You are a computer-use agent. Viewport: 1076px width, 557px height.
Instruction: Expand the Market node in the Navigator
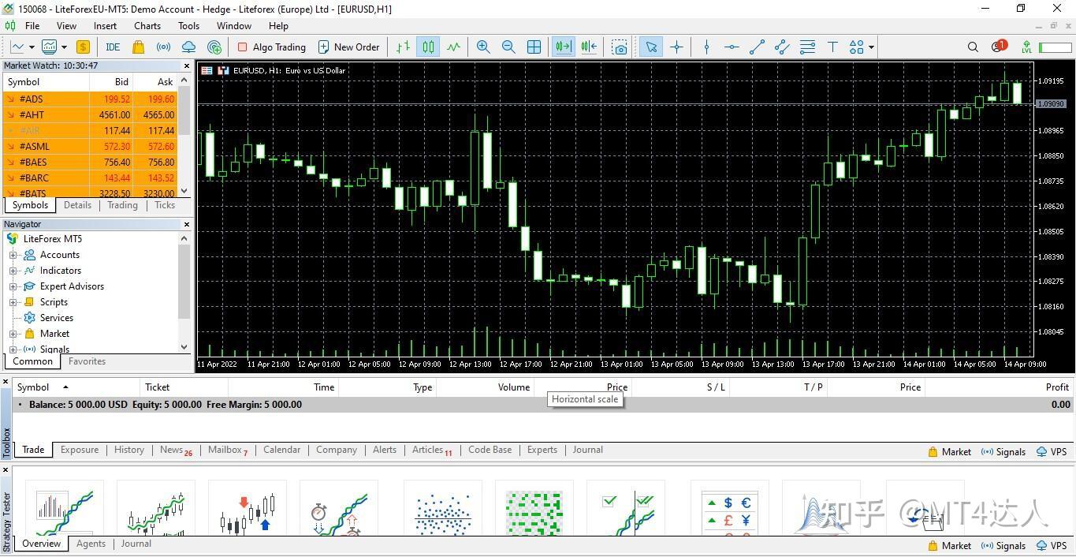[x=13, y=334]
